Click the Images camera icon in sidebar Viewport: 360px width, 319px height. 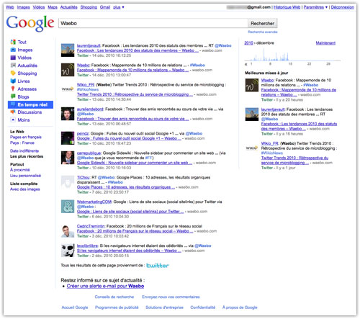(13, 50)
